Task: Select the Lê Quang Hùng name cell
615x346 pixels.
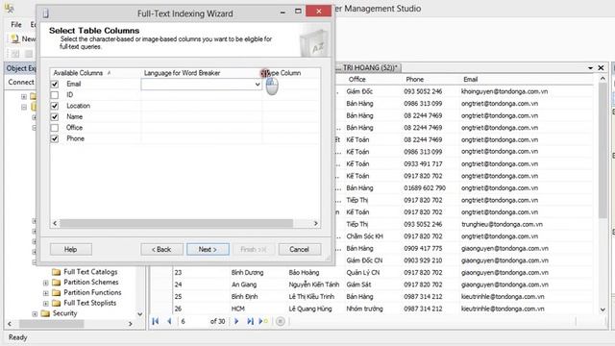Action: (x=310, y=309)
